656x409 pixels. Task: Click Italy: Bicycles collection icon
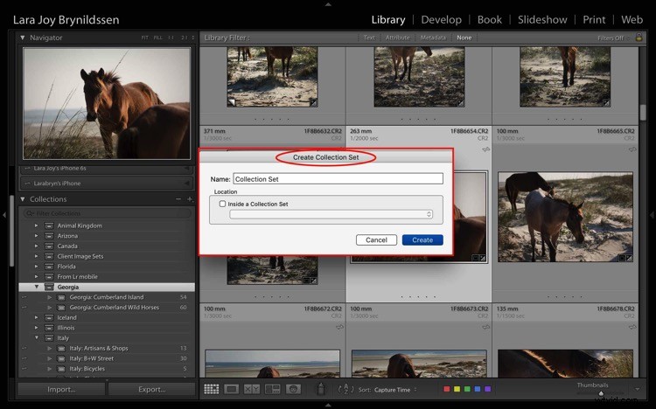[61, 369]
